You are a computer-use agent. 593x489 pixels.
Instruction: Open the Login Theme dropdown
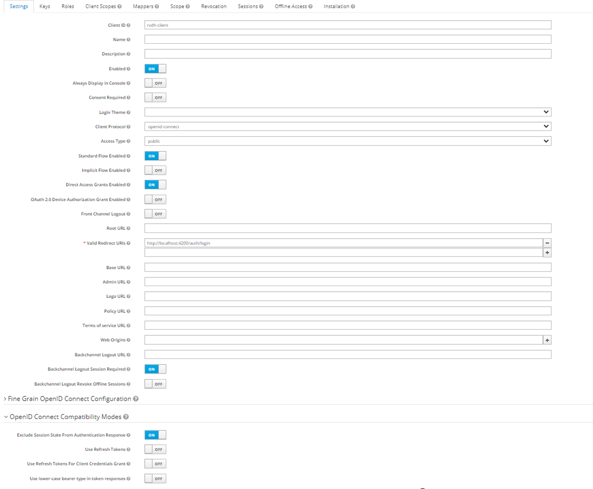click(x=347, y=112)
